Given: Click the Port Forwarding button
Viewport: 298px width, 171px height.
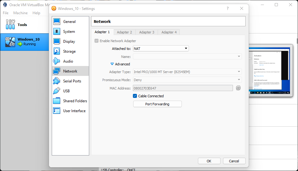Looking at the screenshot, I should (157, 104).
